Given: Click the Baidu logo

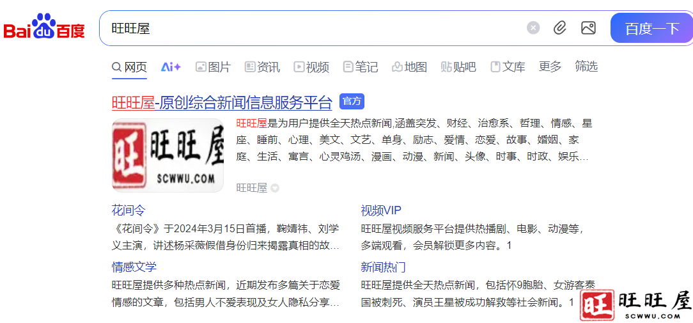Looking at the screenshot, I should tap(44, 26).
